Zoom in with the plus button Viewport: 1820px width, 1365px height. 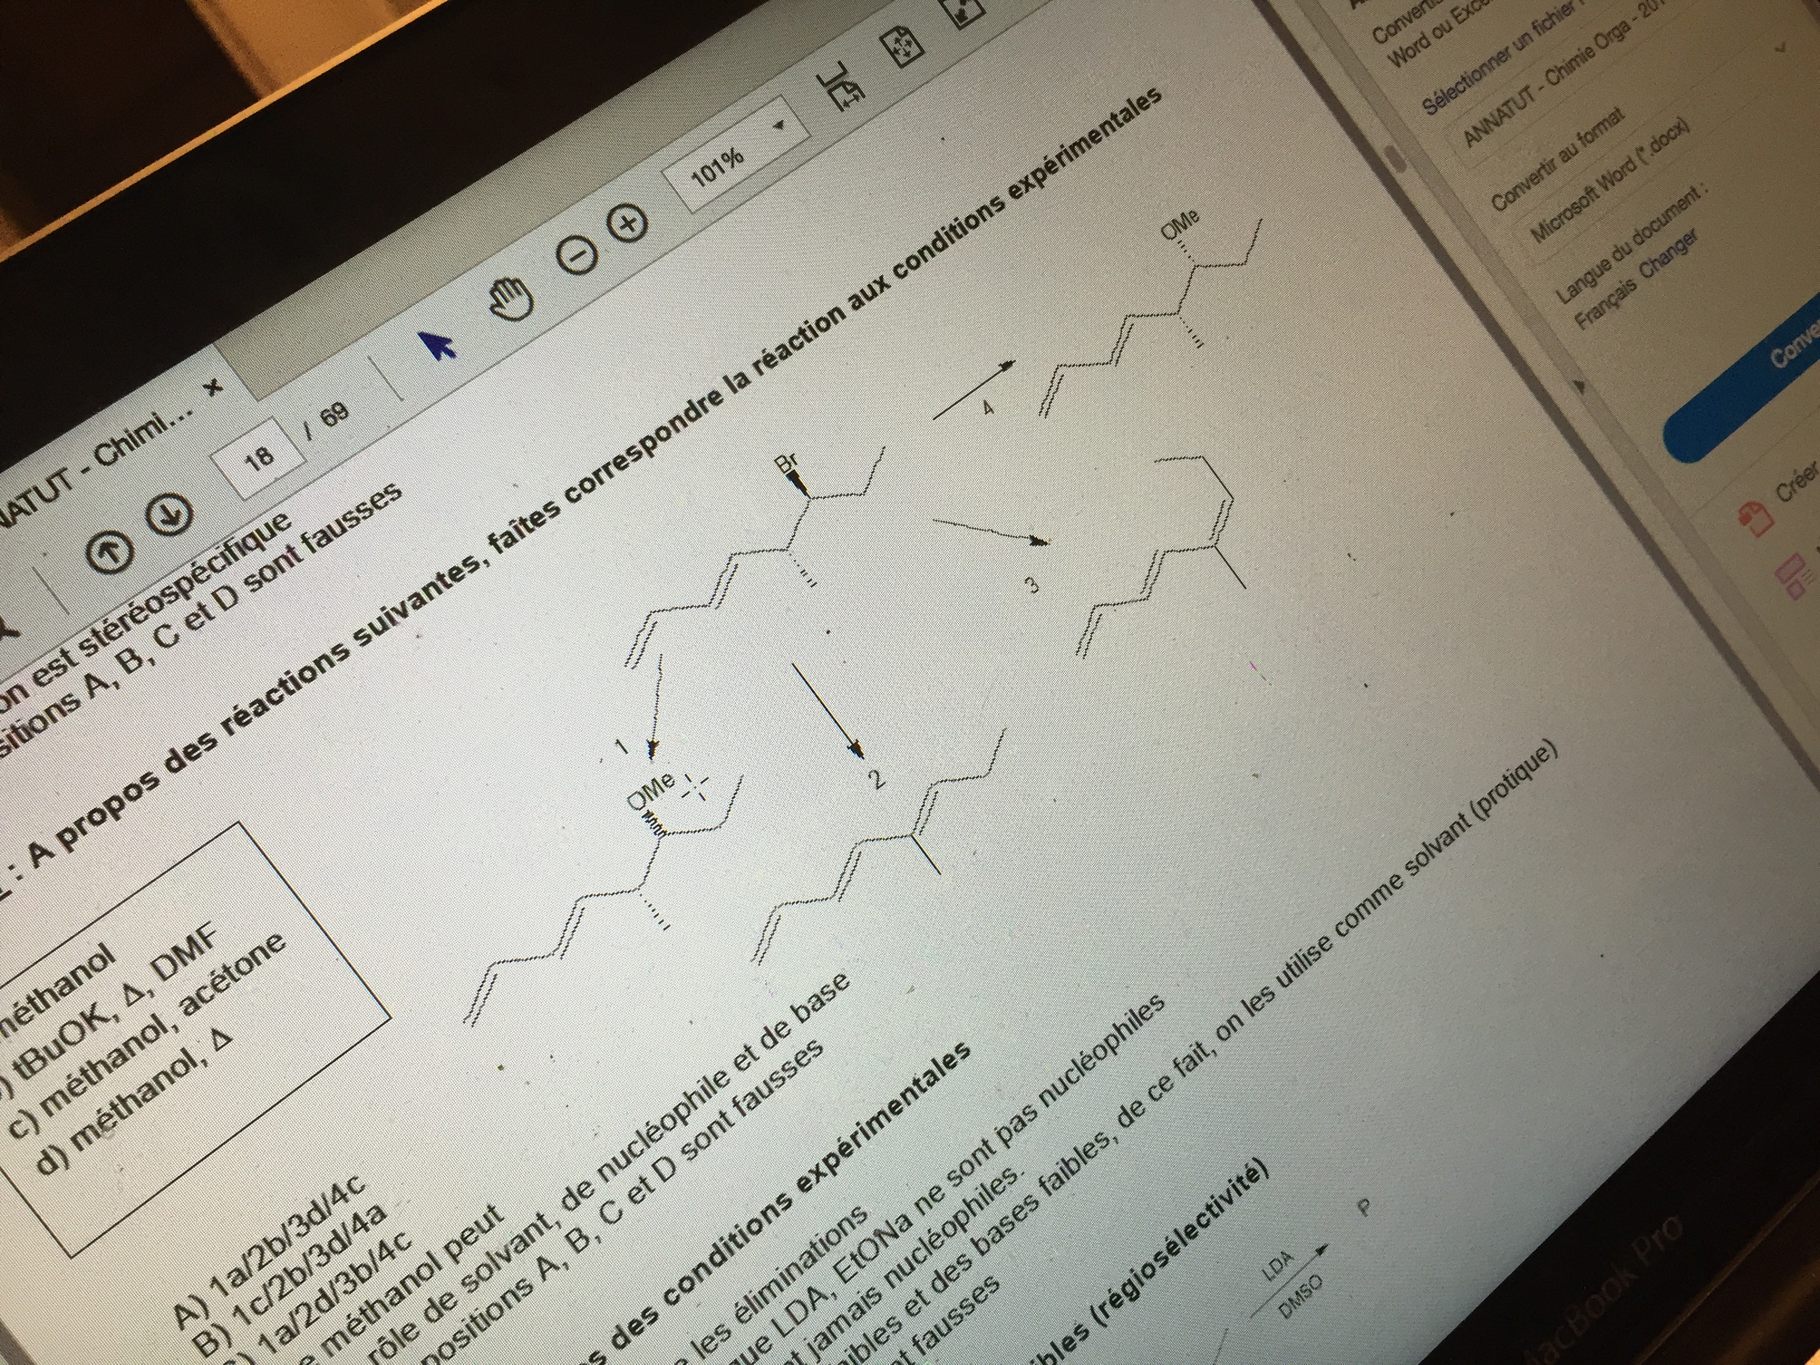[627, 224]
